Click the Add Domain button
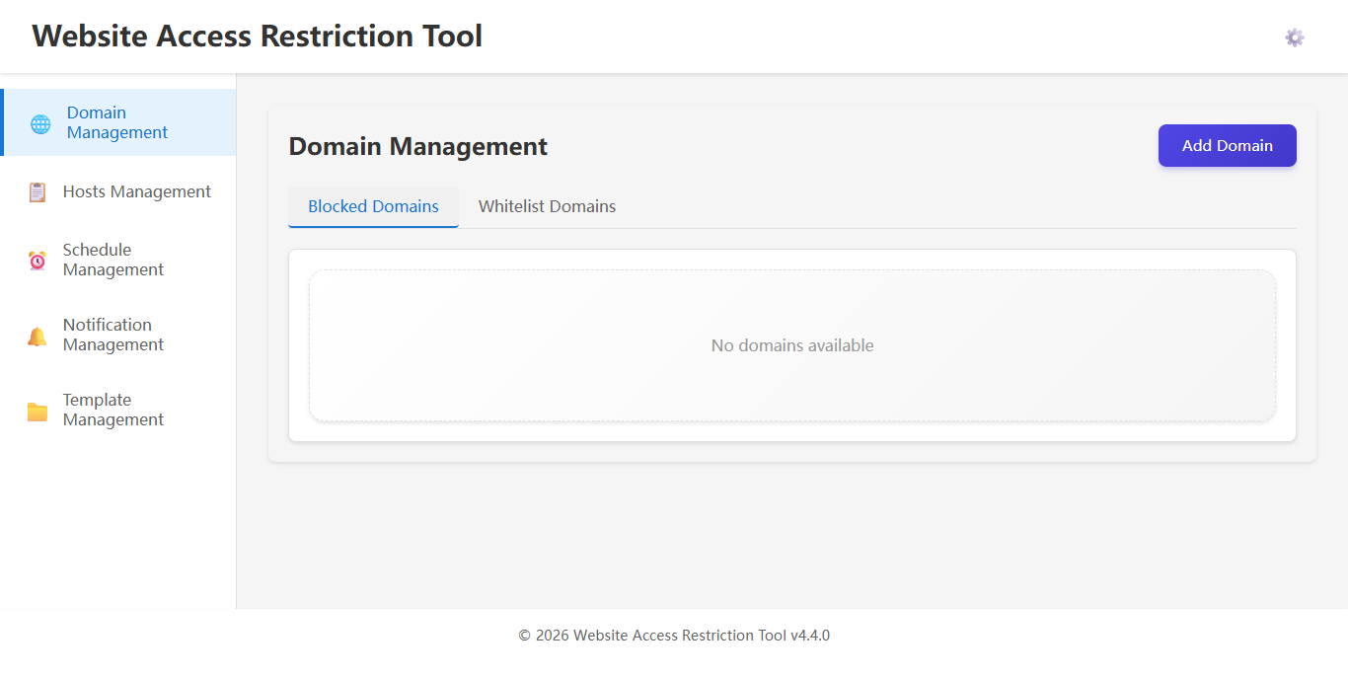This screenshot has height=677, width=1348. tap(1227, 145)
